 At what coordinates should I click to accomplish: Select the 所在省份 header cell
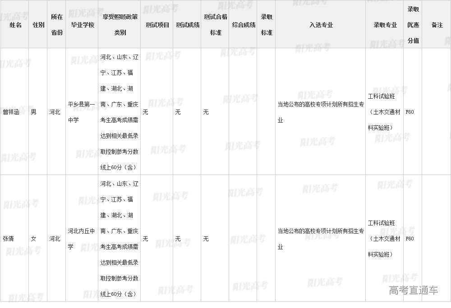tap(57, 25)
